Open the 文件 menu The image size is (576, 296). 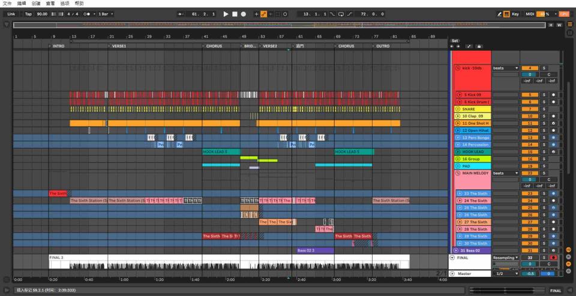coord(7,4)
